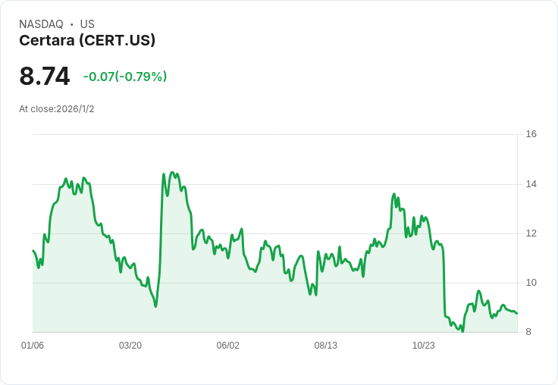This screenshot has width=558, height=385.
Task: Click the 16 price axis label
Action: [x=531, y=134]
